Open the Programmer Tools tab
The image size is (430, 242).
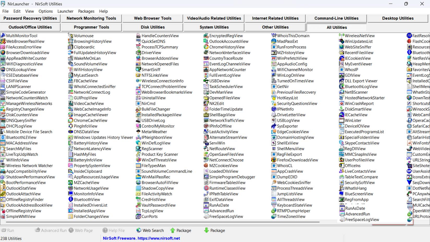91,27
